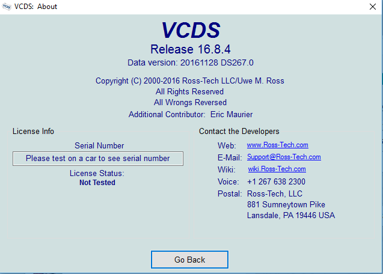
Task: Click the 'VCDS: About' title text
Action: click(x=35, y=7)
